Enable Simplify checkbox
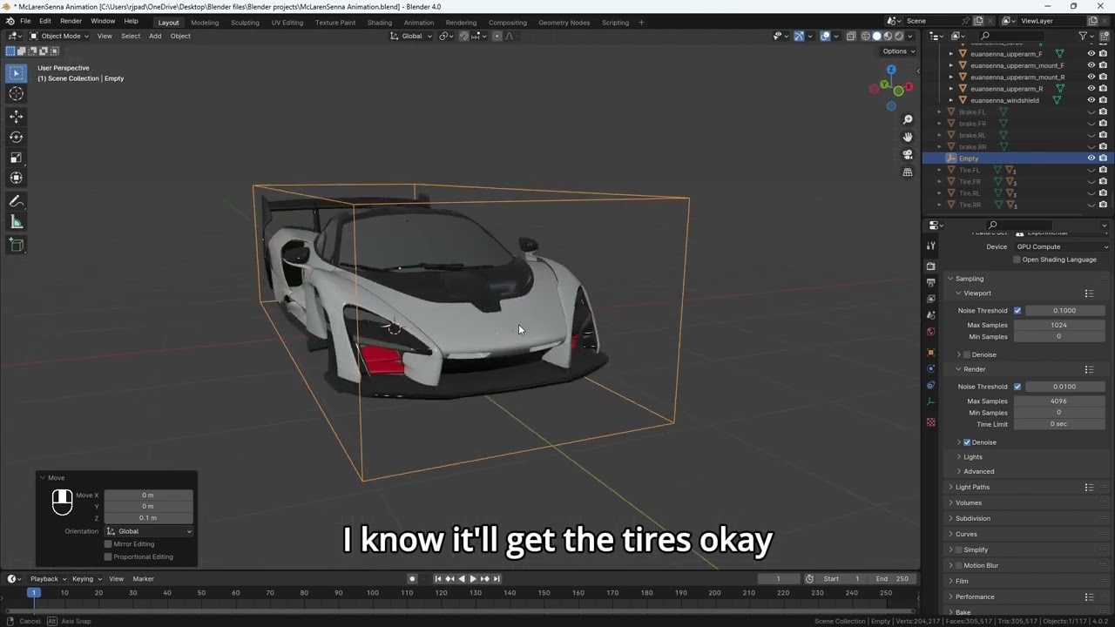The image size is (1115, 627). click(x=959, y=549)
